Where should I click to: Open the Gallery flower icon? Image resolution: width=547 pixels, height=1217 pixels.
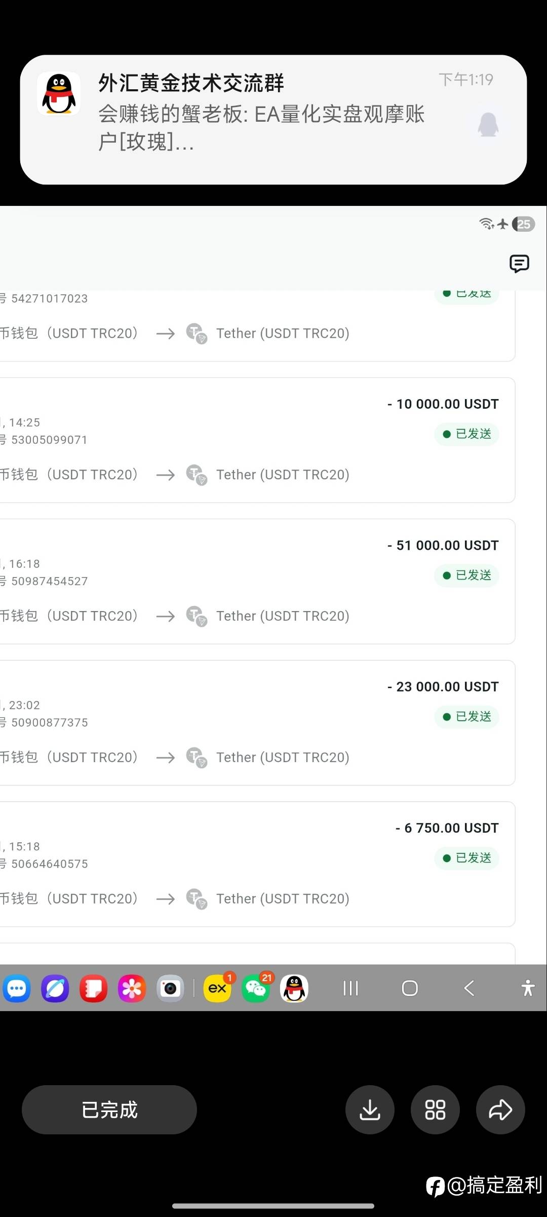132,988
